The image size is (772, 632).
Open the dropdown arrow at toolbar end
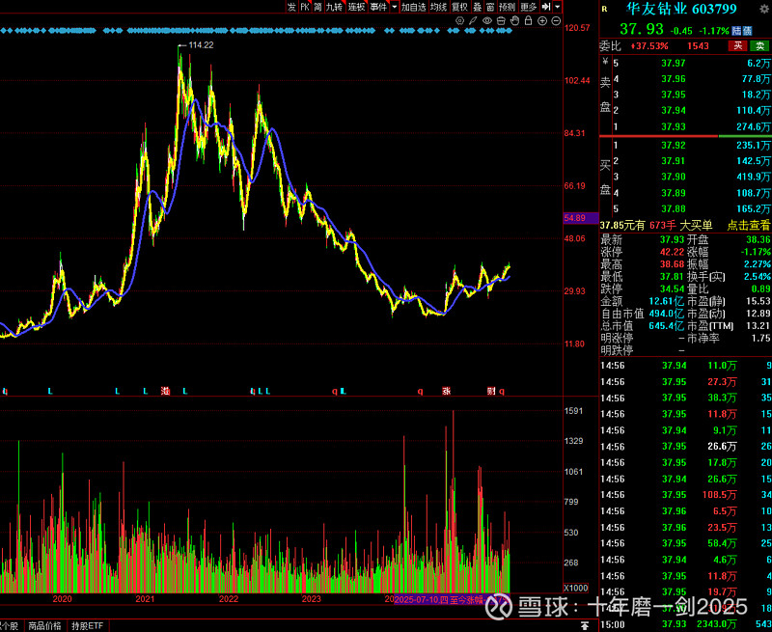557,7
